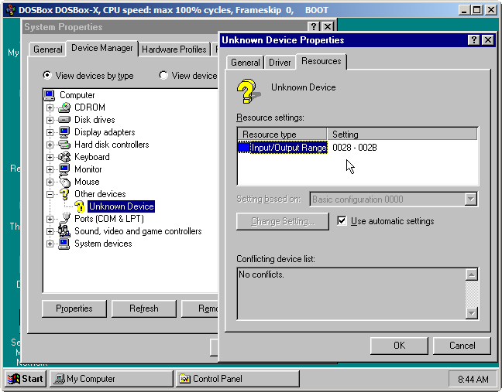Viewport: 502px width, 392px height.
Task: Open the Start menu
Action: [25, 379]
